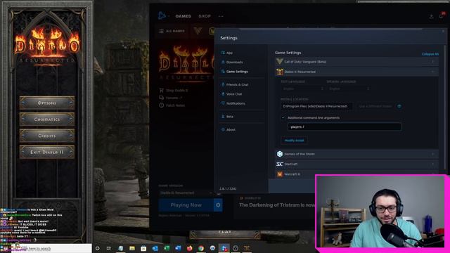Expand Call of Duty: Vanguard (Beta) settings
The height and width of the screenshot is (253, 450).
[356, 62]
